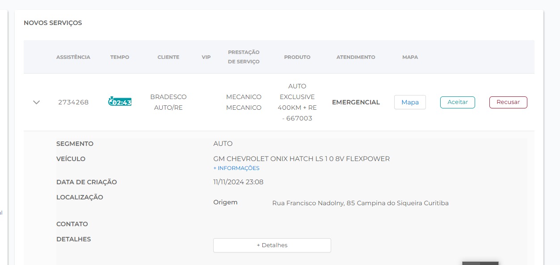The width and height of the screenshot is (560, 265).
Task: Refuse the service with Recusar
Action: [x=508, y=102]
